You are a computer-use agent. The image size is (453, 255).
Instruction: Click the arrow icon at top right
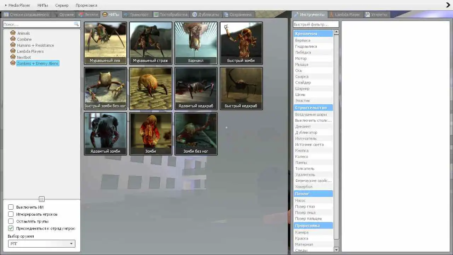pos(448,5)
